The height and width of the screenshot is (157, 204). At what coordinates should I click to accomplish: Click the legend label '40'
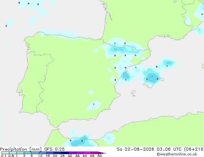point(85,156)
